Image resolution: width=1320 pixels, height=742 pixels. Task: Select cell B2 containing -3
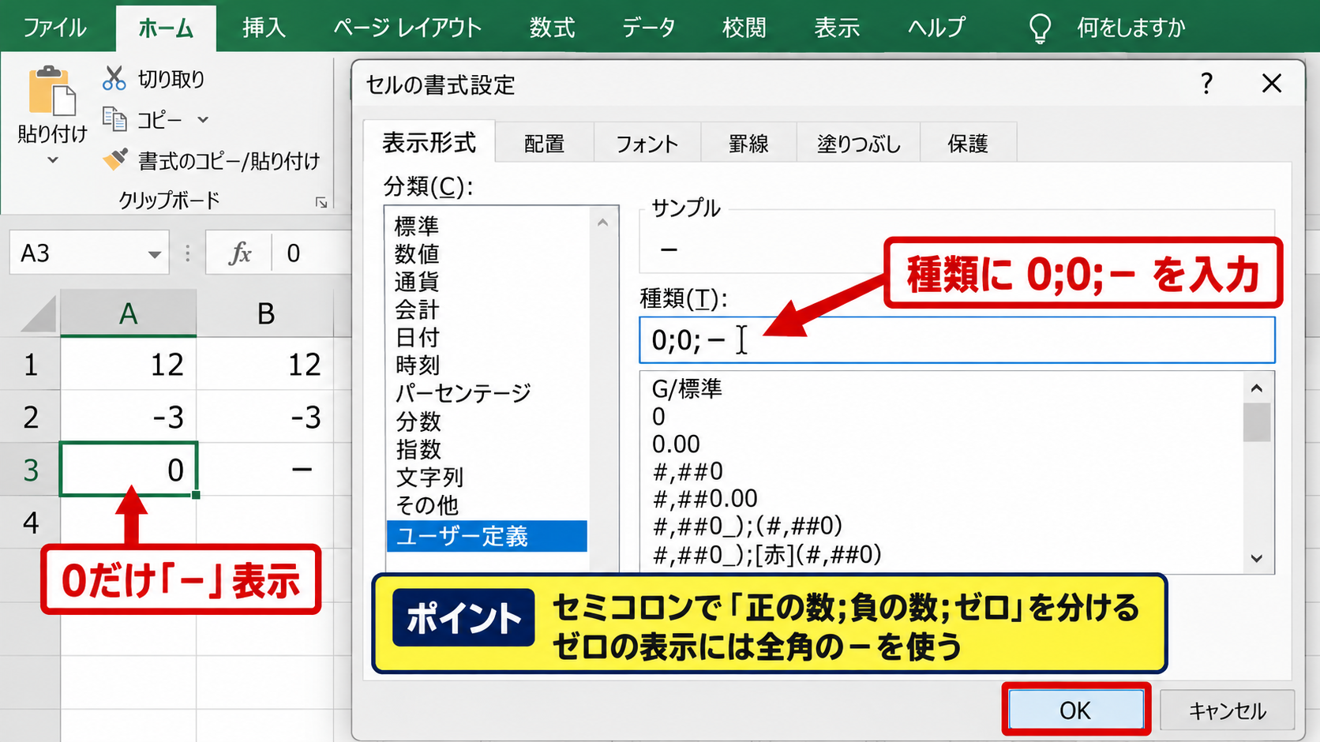tap(265, 417)
